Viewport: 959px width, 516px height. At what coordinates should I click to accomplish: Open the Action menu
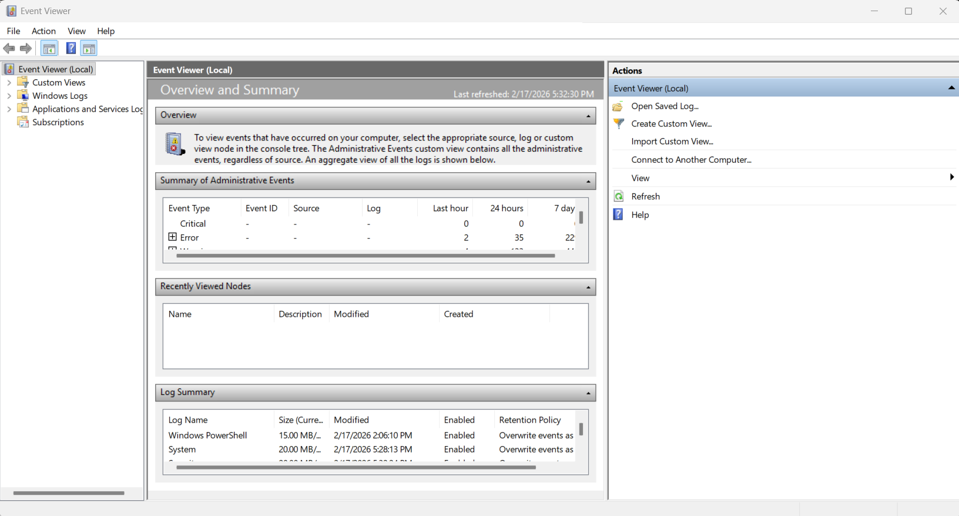click(43, 31)
